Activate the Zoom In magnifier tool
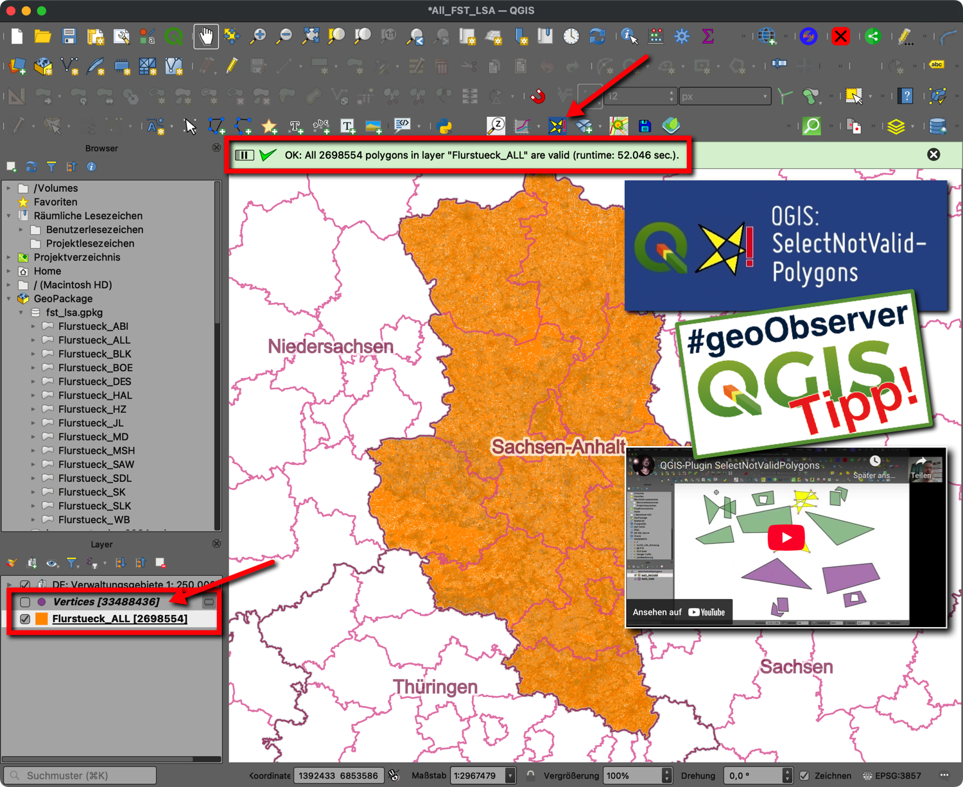This screenshot has width=963, height=787. coord(258,36)
